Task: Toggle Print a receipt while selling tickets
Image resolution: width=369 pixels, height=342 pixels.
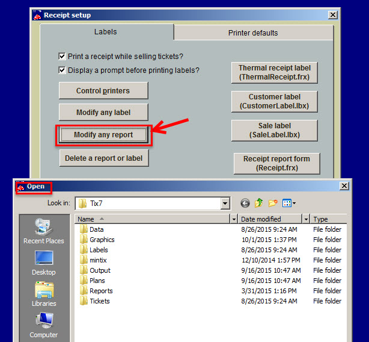Action: coord(62,57)
